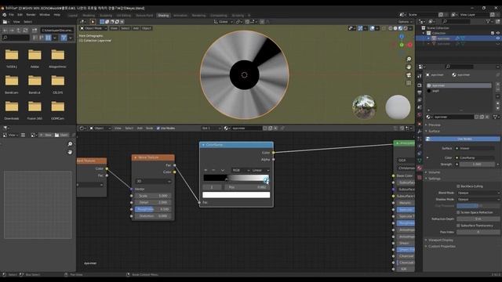Click the Strength value field
Screen dimensions: 502x282
(x=476, y=164)
